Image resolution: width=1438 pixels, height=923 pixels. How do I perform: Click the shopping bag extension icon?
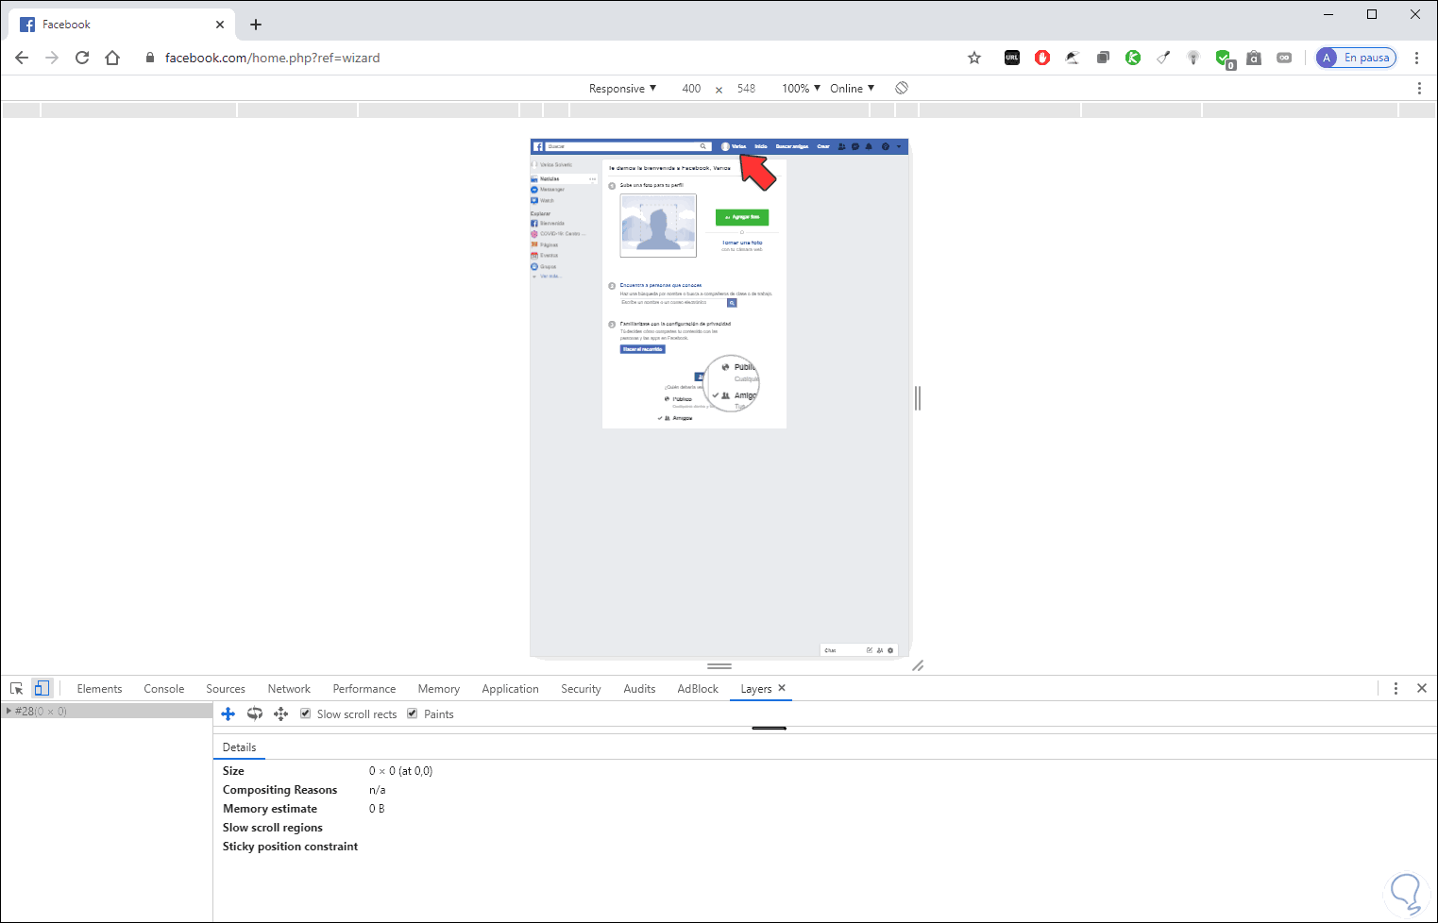click(1254, 58)
